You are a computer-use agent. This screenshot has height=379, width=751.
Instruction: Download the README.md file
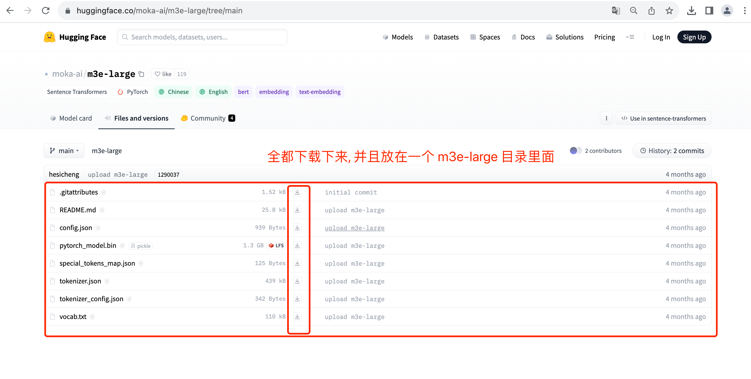(x=297, y=210)
